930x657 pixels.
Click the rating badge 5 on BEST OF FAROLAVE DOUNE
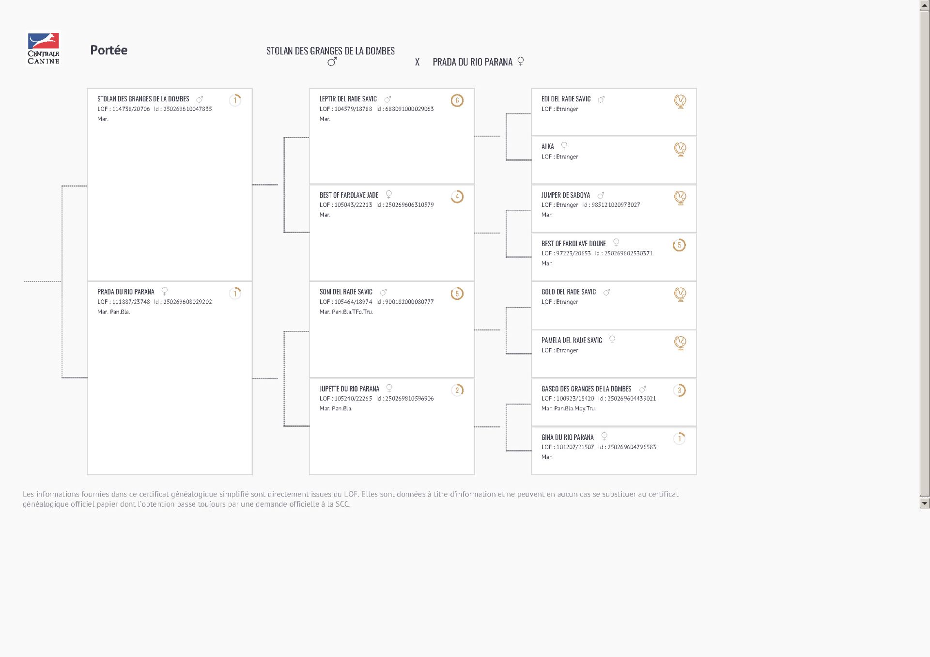coord(679,245)
